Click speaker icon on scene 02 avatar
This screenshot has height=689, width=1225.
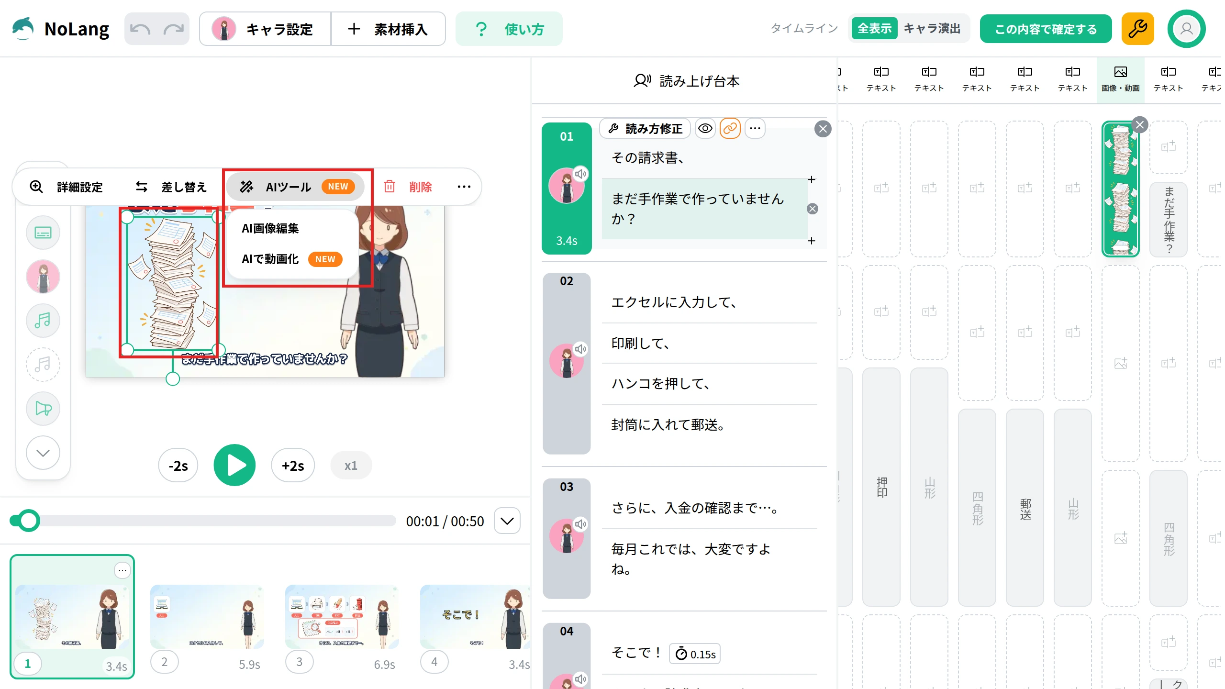(580, 349)
